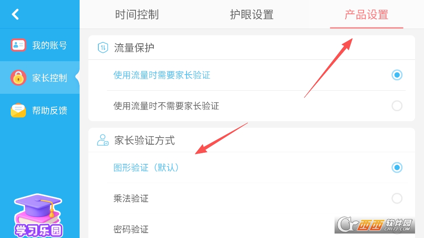Choose 图形验证 default radio button

pyautogui.click(x=397, y=167)
